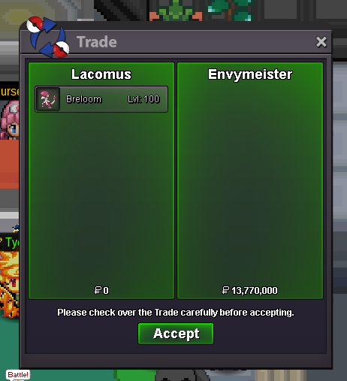This screenshot has height=381, width=347.
Task: Click the Breloom name label
Action: point(83,99)
